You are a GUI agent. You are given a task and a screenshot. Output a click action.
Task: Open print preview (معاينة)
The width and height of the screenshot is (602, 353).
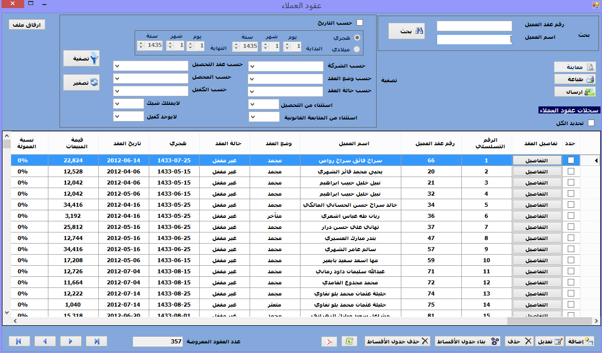coord(575,67)
